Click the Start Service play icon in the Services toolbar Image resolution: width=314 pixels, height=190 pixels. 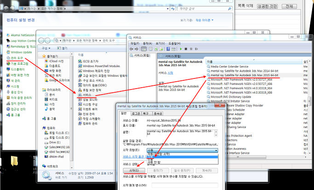click(x=181, y=49)
